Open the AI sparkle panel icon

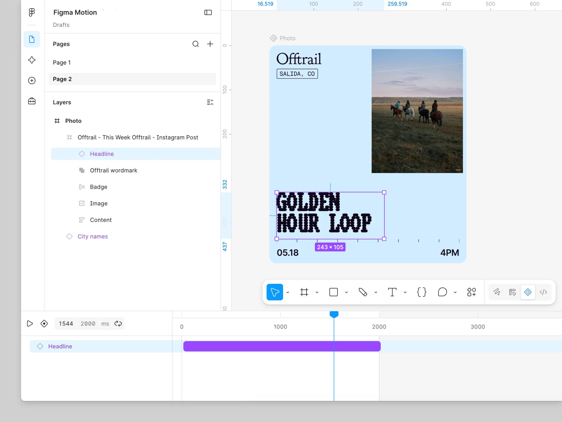tap(32, 60)
